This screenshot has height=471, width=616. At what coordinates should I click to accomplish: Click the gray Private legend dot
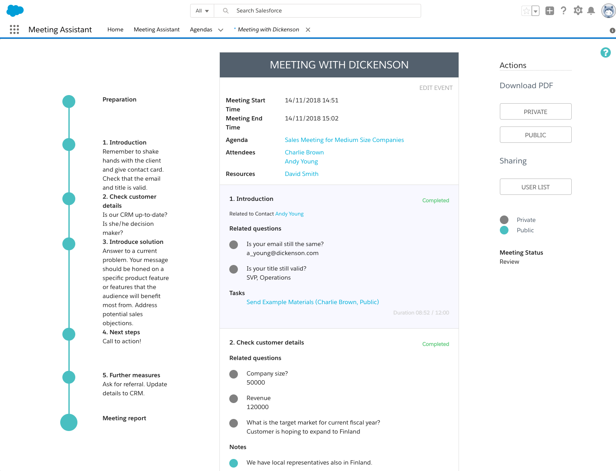[x=504, y=220]
